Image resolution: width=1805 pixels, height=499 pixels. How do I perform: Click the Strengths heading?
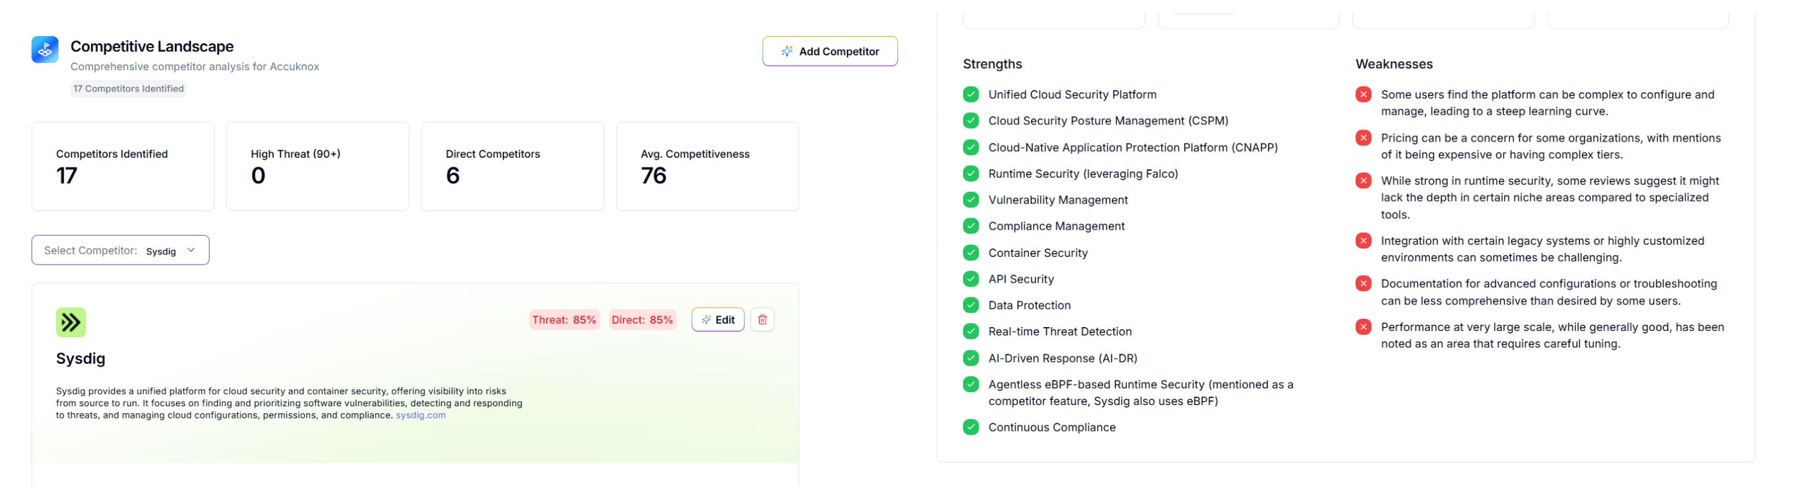coord(992,64)
